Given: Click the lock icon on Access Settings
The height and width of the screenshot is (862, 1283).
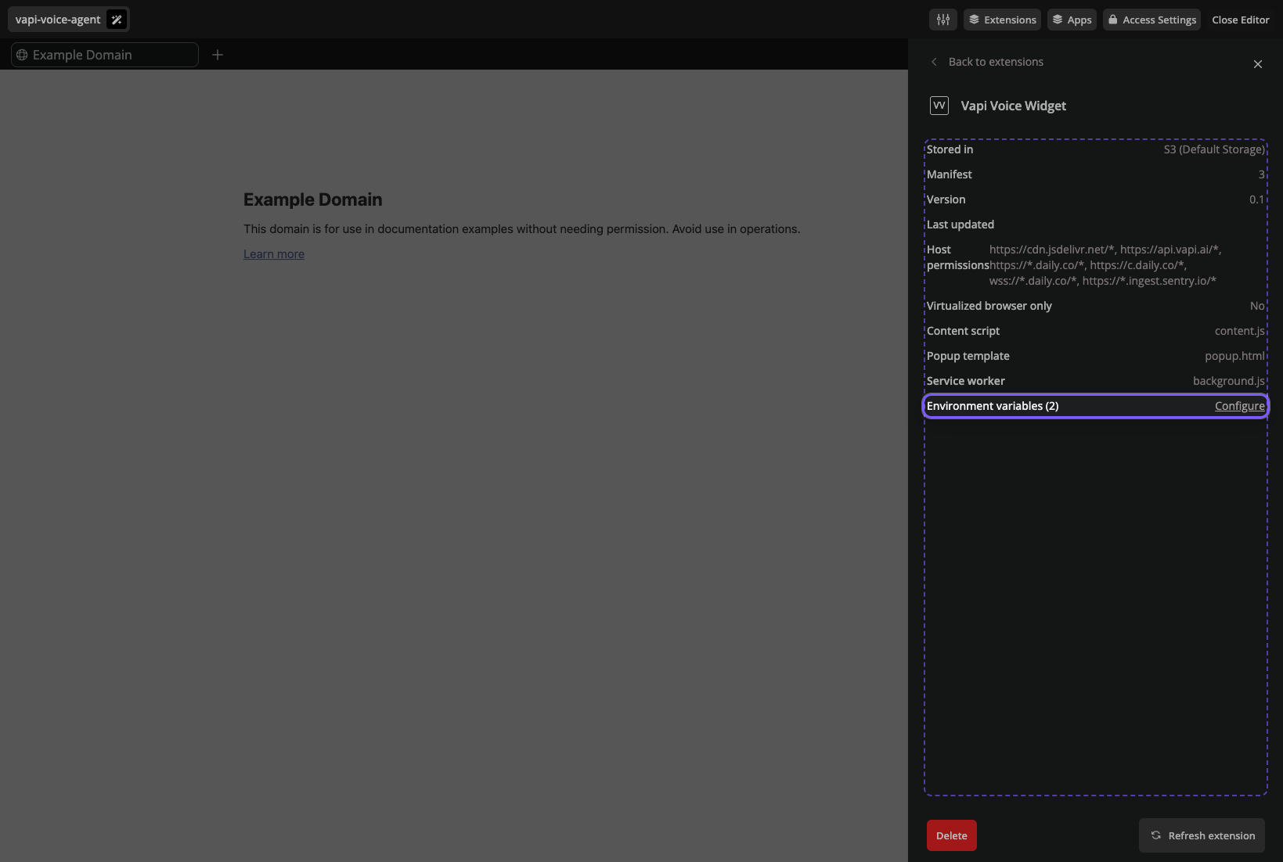Looking at the screenshot, I should (1112, 19).
